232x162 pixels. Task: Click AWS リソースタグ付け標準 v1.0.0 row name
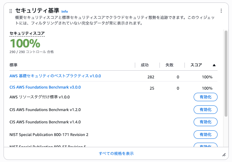point(39,97)
